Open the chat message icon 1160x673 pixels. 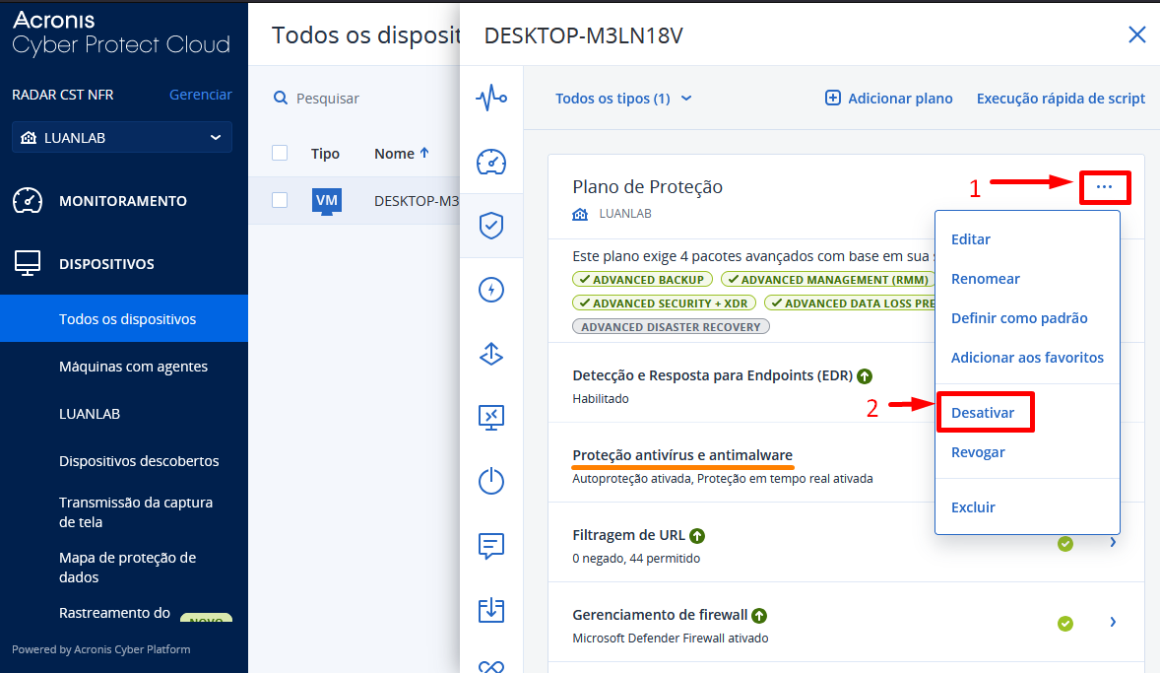coord(490,545)
